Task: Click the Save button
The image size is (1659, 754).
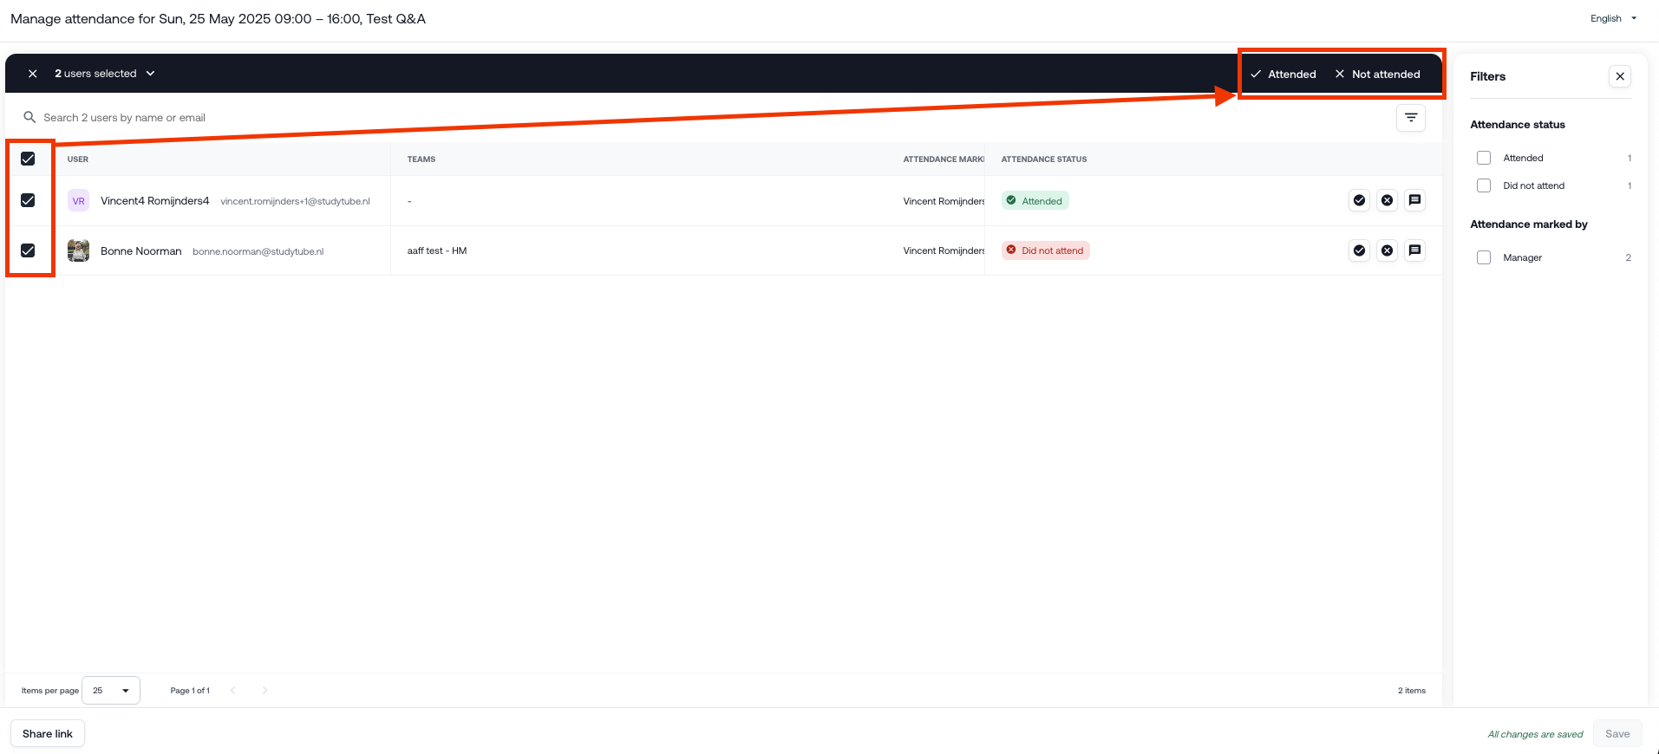Action: (x=1617, y=733)
